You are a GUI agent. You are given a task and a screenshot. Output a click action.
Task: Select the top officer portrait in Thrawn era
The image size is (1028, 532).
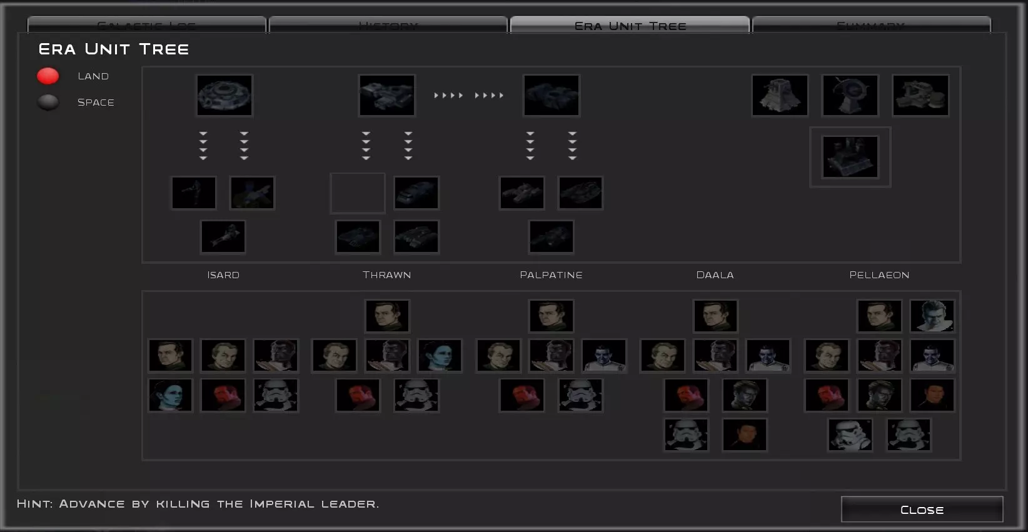pyautogui.click(x=387, y=316)
